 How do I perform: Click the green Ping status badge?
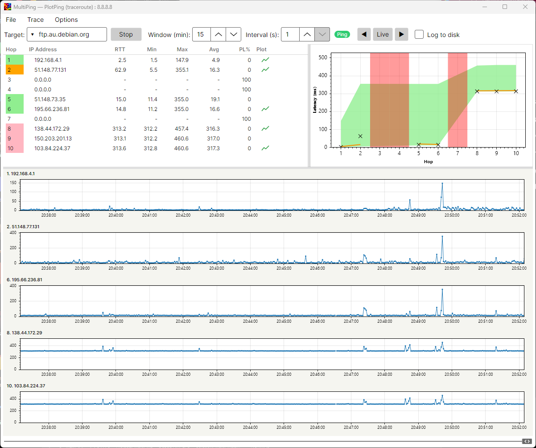[x=342, y=34]
